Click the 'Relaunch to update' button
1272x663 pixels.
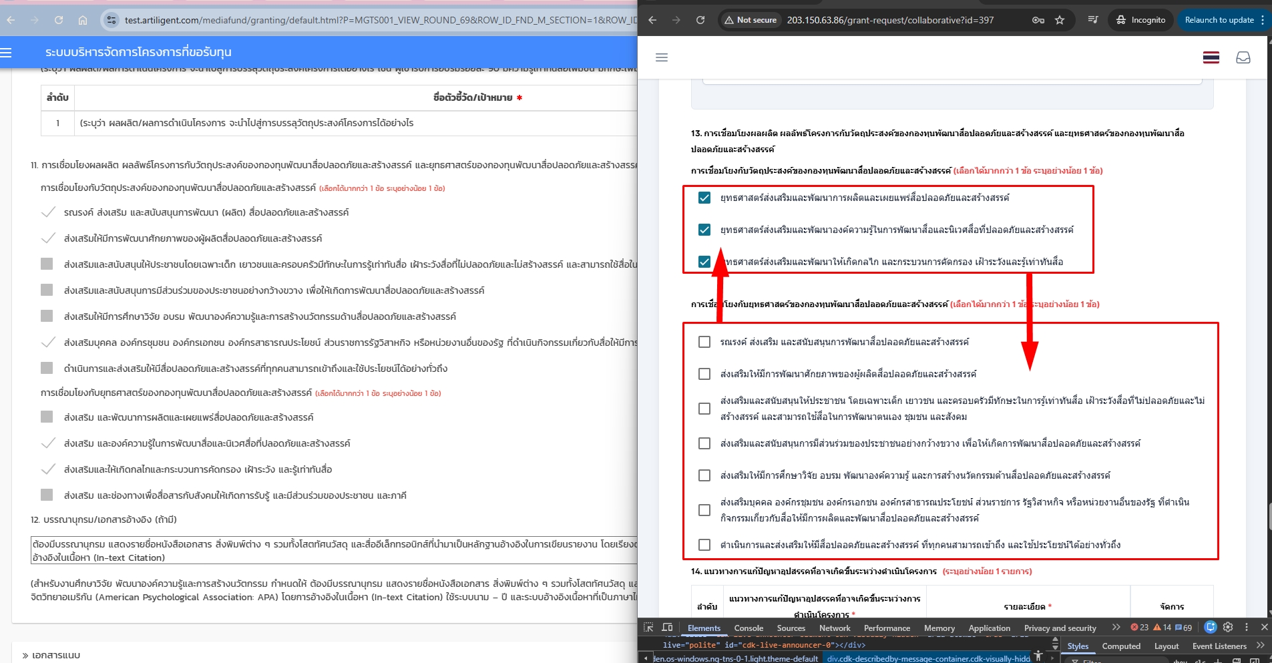[1219, 20]
